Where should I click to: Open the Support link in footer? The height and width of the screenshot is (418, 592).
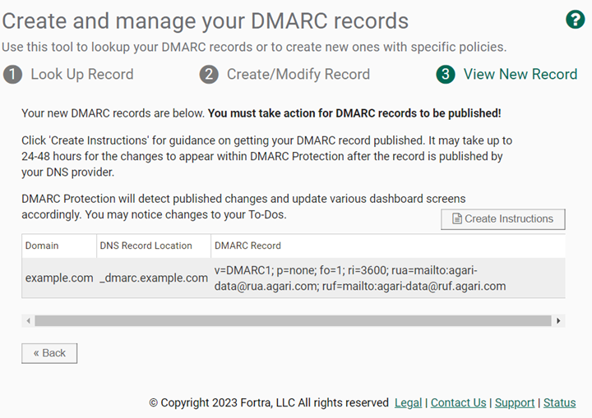point(515,403)
